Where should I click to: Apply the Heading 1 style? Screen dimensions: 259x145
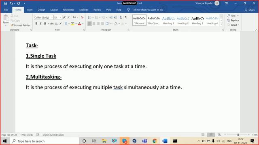[168, 21]
